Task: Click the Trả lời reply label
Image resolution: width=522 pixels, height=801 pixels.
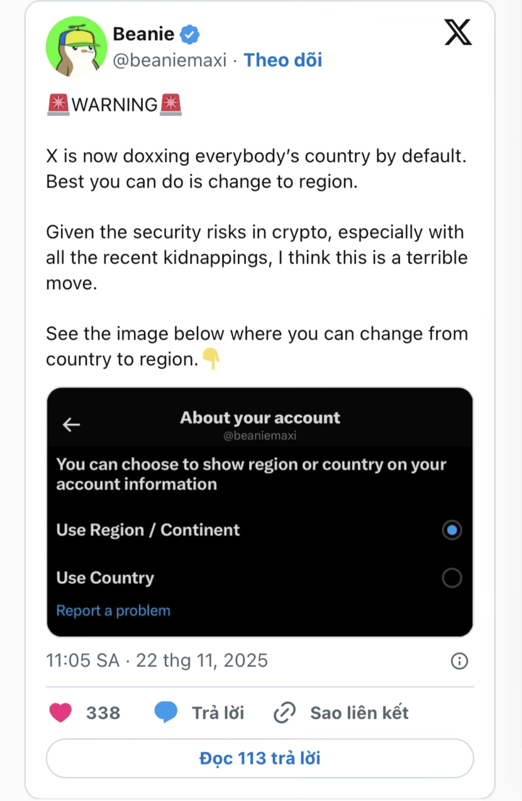Action: pos(218,713)
